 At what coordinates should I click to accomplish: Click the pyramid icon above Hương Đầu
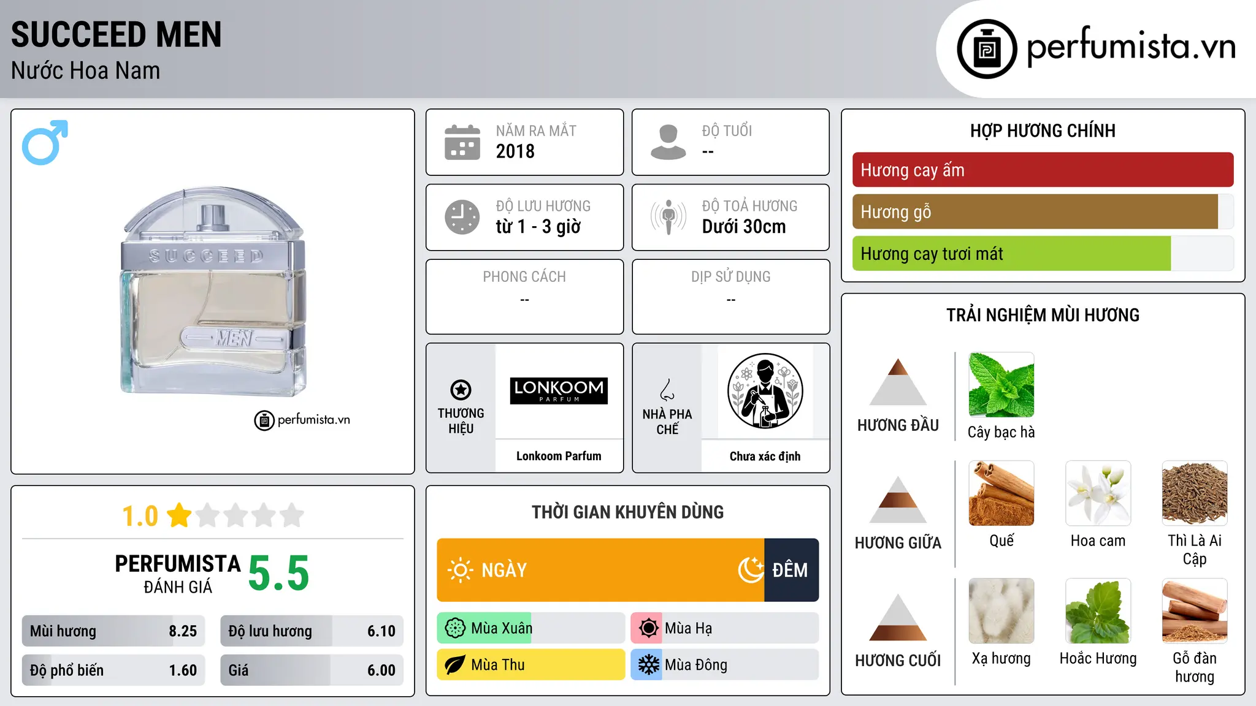coord(898,382)
